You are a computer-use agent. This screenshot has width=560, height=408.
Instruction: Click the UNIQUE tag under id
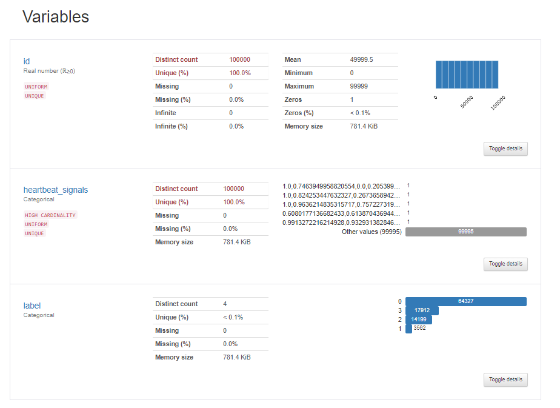tap(35, 96)
